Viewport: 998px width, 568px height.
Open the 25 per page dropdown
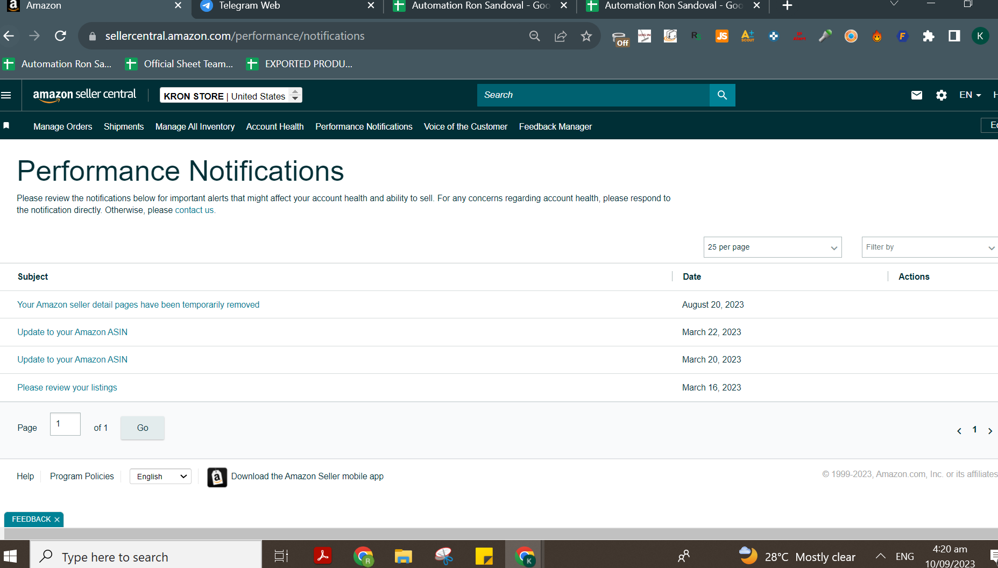point(773,247)
